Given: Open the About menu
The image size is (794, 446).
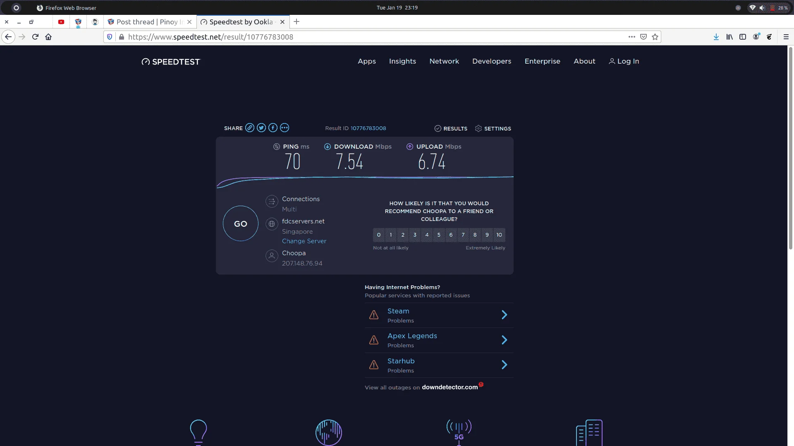Looking at the screenshot, I should (x=584, y=61).
